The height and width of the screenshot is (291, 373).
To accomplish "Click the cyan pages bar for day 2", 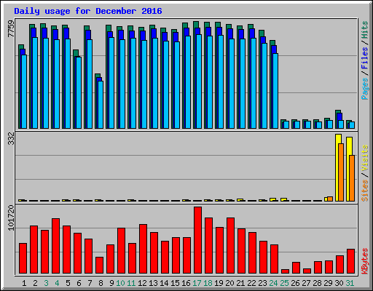I will pyautogui.click(x=35, y=83).
